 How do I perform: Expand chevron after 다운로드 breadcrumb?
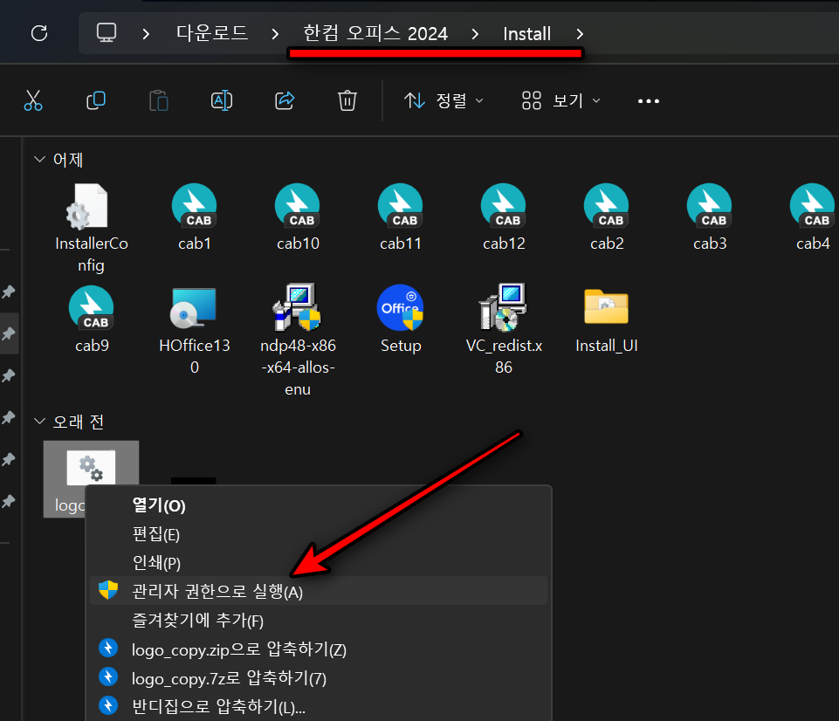275,34
